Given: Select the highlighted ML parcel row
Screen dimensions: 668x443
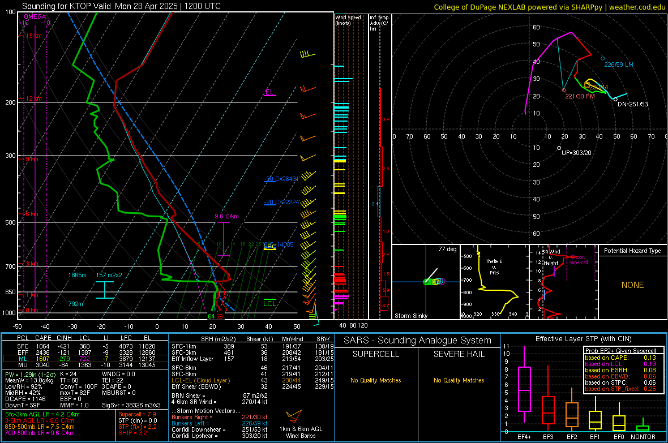Looking at the screenshot, I should pos(85,359).
